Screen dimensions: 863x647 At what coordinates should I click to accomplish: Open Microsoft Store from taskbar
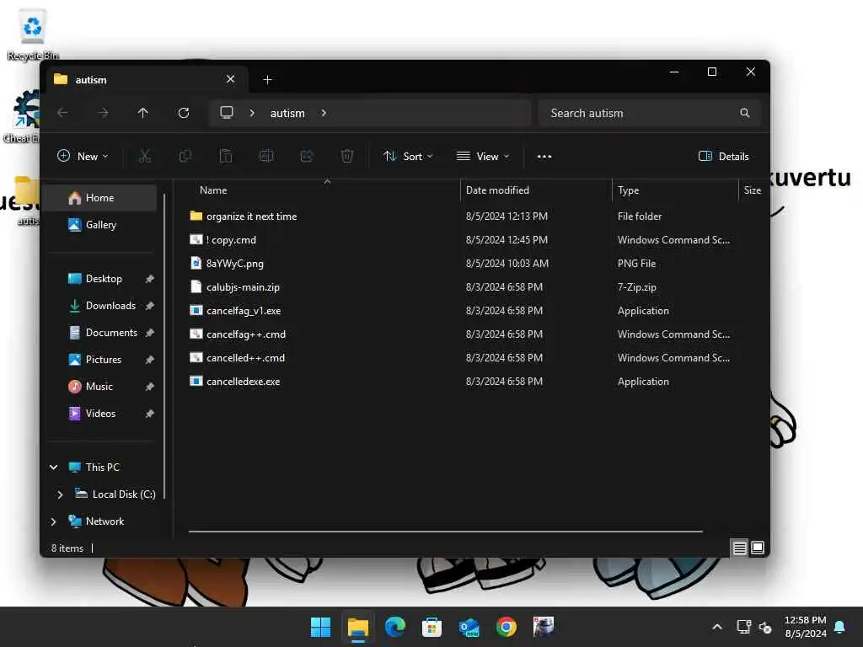[x=432, y=627]
